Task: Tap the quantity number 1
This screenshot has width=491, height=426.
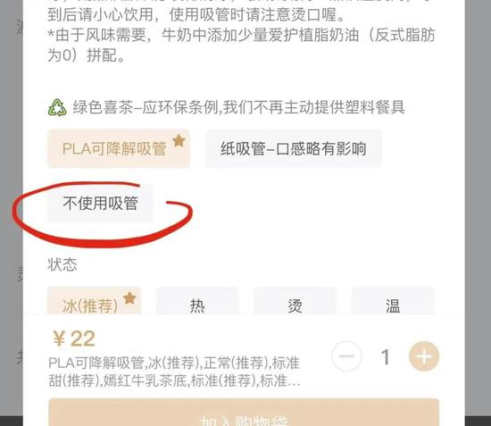Action: (x=386, y=357)
